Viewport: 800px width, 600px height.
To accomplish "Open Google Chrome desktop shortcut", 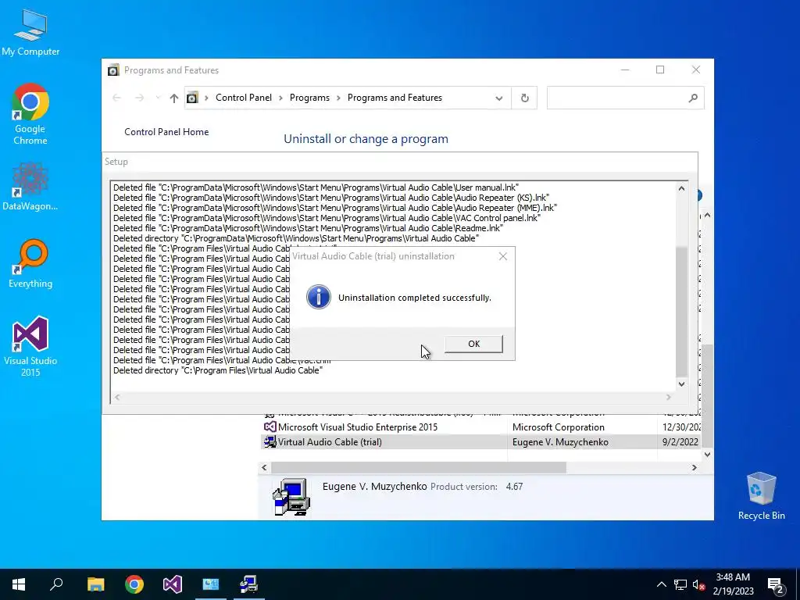I will (30, 114).
